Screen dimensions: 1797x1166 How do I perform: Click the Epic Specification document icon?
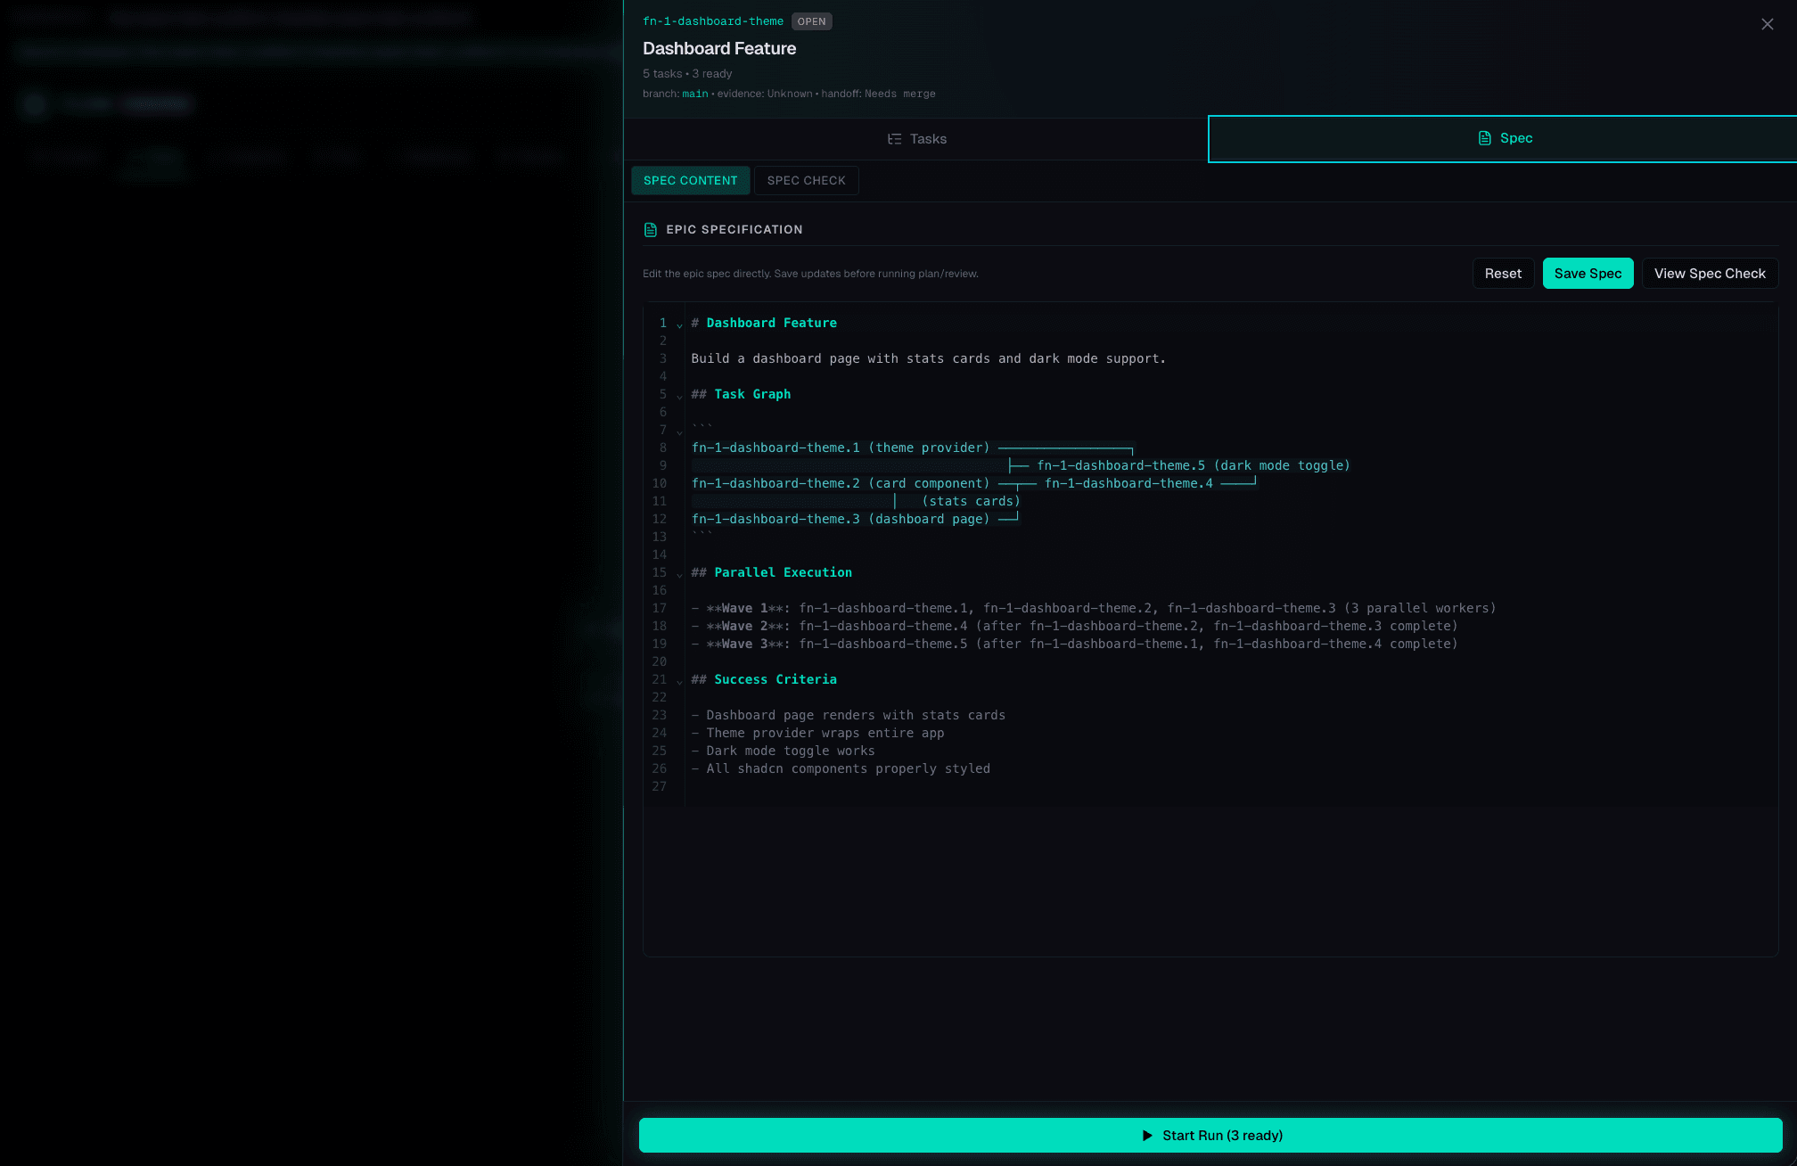650,230
